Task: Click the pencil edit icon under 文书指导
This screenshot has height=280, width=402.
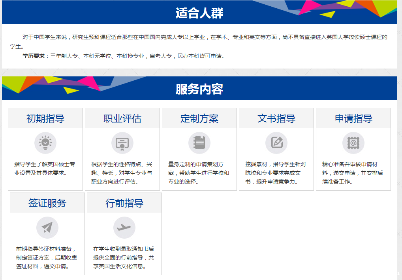Action: pos(276,143)
